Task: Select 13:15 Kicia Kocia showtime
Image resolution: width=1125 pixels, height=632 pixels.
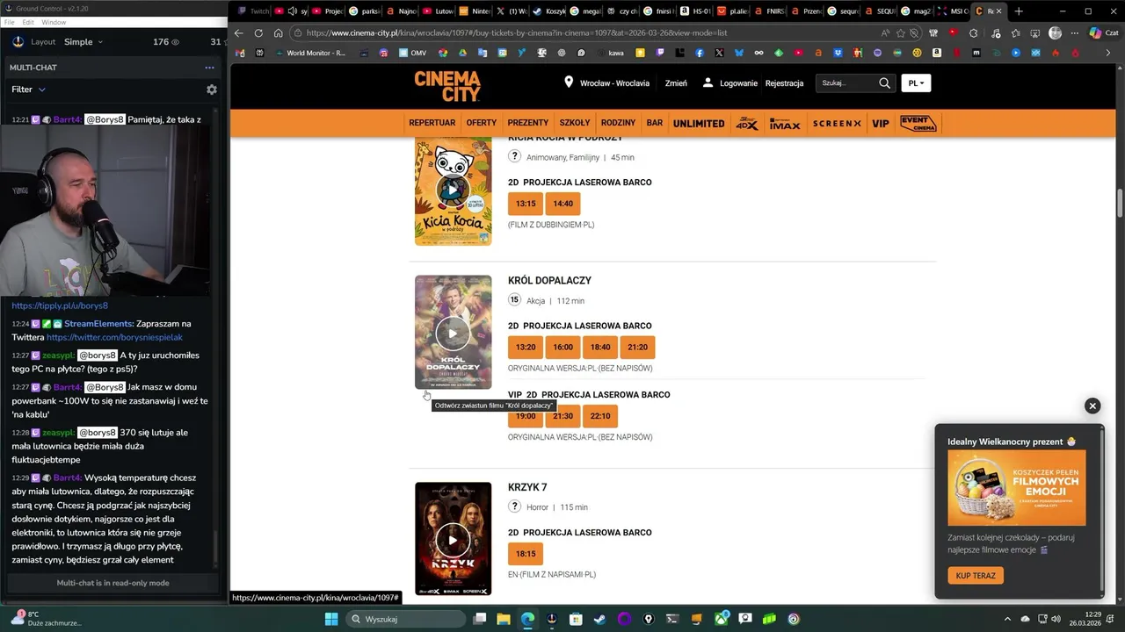Action: (x=526, y=204)
